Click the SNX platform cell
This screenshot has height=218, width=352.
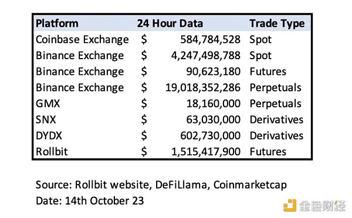pyautogui.click(x=46, y=120)
